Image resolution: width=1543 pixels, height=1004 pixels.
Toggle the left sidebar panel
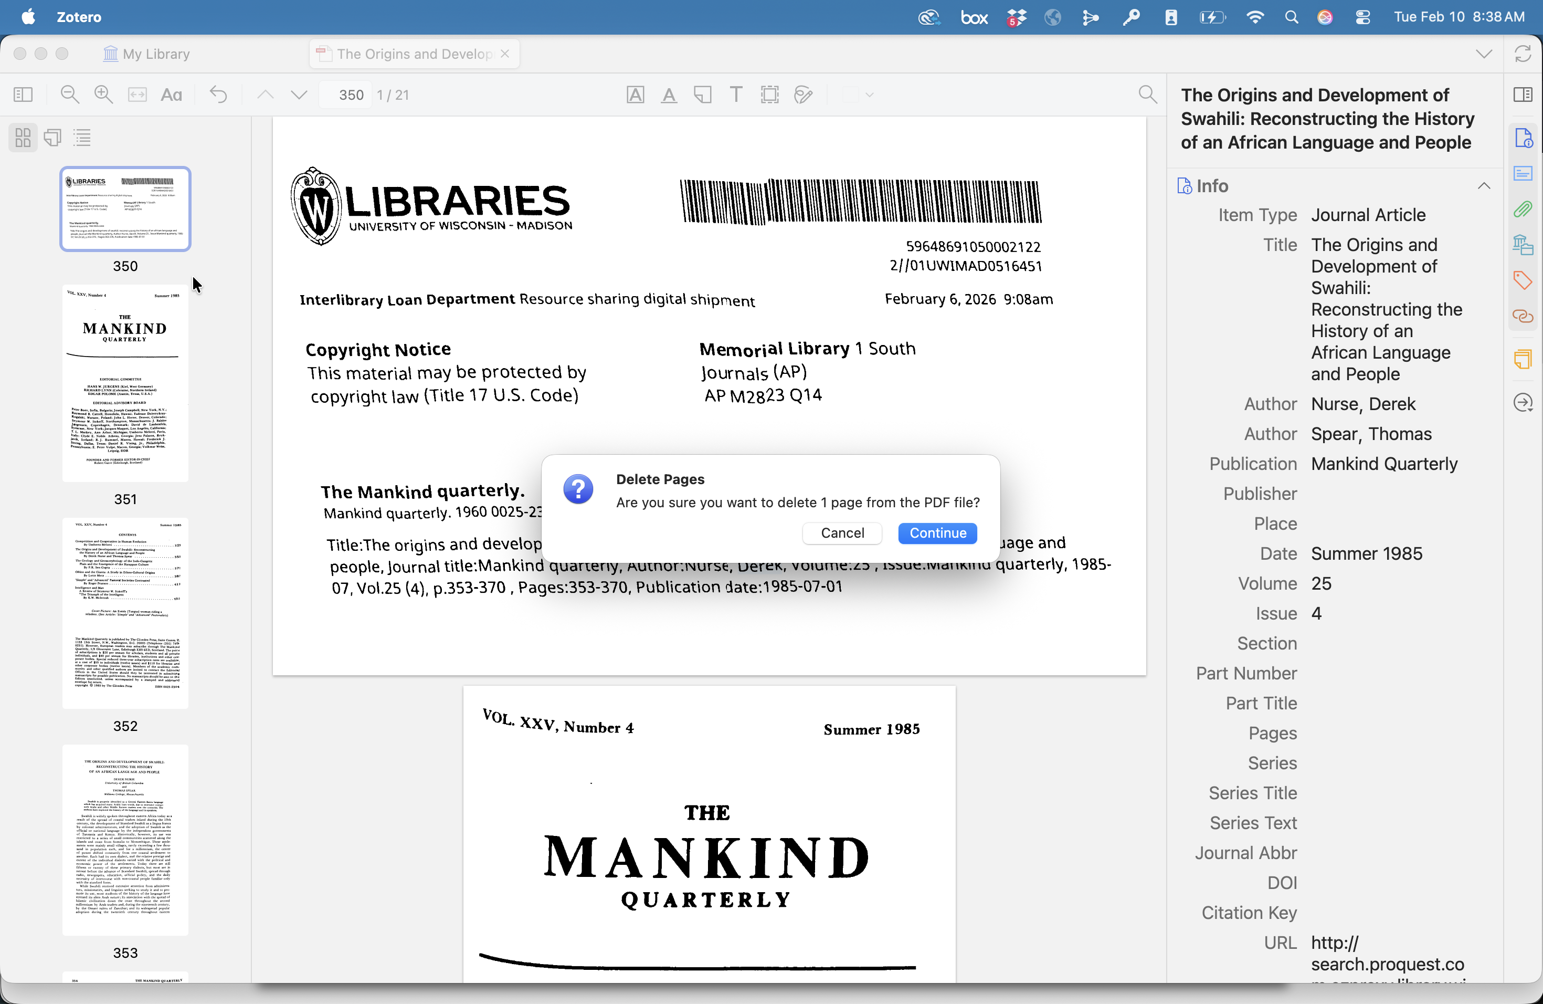pos(23,95)
